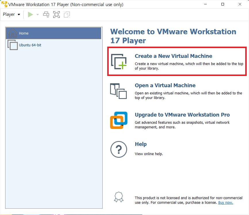Click the open virtual machine icon
The height and width of the screenshot is (215, 249).
(118, 91)
